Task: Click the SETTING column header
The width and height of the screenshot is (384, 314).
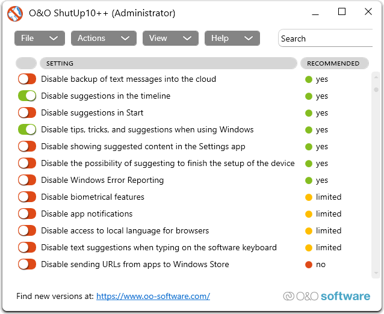Action: tap(169, 63)
